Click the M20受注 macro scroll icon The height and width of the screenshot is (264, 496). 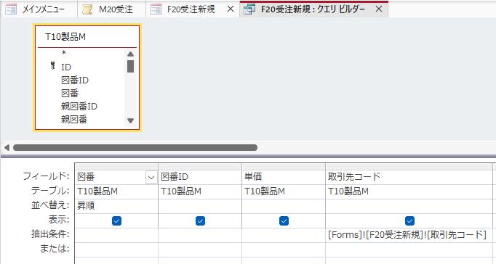(x=87, y=9)
